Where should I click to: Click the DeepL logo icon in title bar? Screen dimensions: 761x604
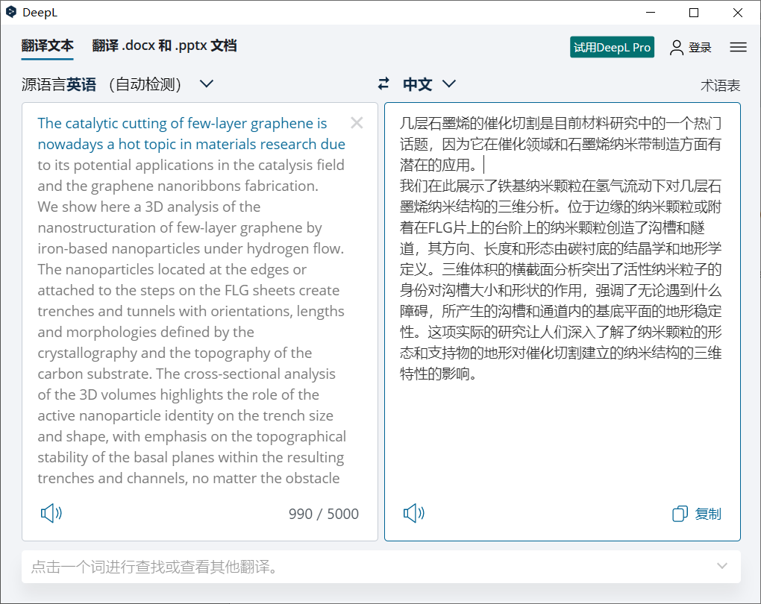11,12
